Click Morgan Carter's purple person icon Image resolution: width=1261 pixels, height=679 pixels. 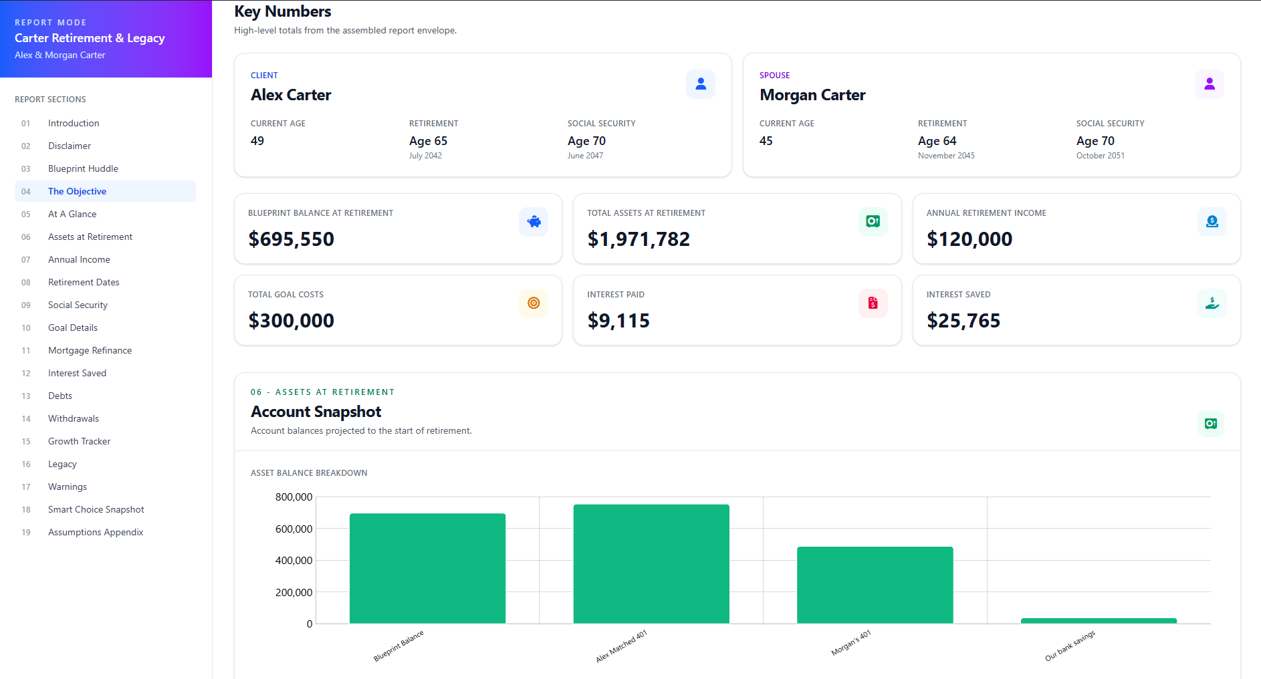point(1210,84)
